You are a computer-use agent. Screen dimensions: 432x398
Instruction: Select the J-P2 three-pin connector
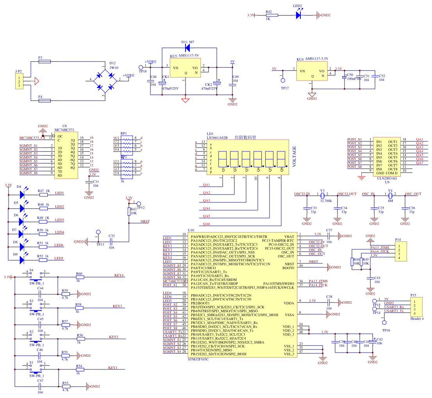tap(18, 80)
